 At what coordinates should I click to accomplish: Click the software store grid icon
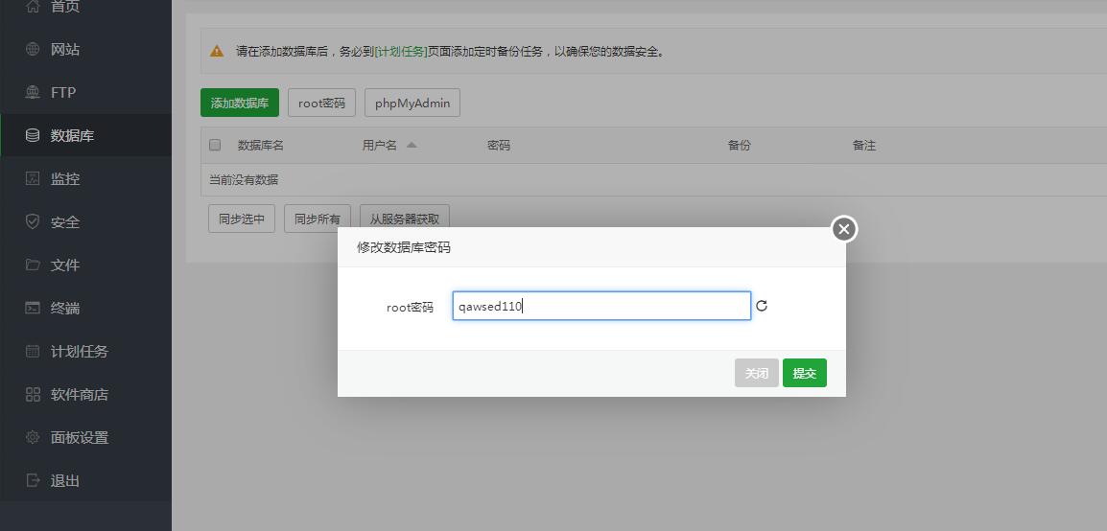tap(33, 394)
